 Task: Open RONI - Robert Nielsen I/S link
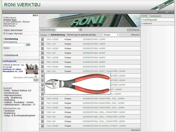(18, 90)
